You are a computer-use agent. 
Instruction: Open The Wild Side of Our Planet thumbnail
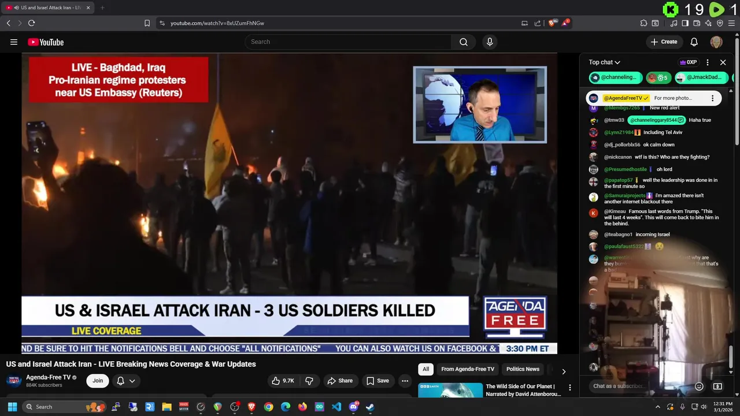point(450,391)
